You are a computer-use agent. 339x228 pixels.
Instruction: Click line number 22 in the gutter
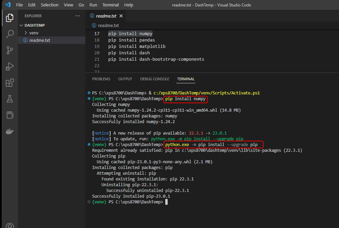[97, 65]
